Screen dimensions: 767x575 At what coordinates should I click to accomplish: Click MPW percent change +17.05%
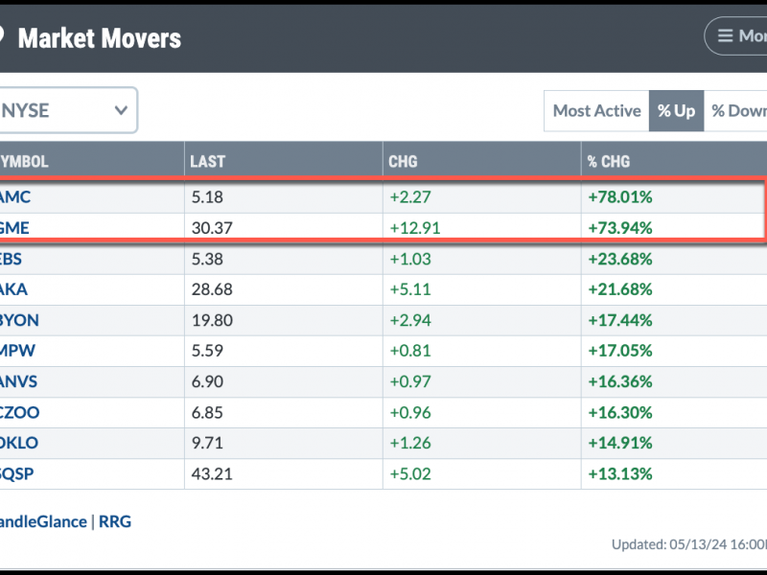[619, 351]
